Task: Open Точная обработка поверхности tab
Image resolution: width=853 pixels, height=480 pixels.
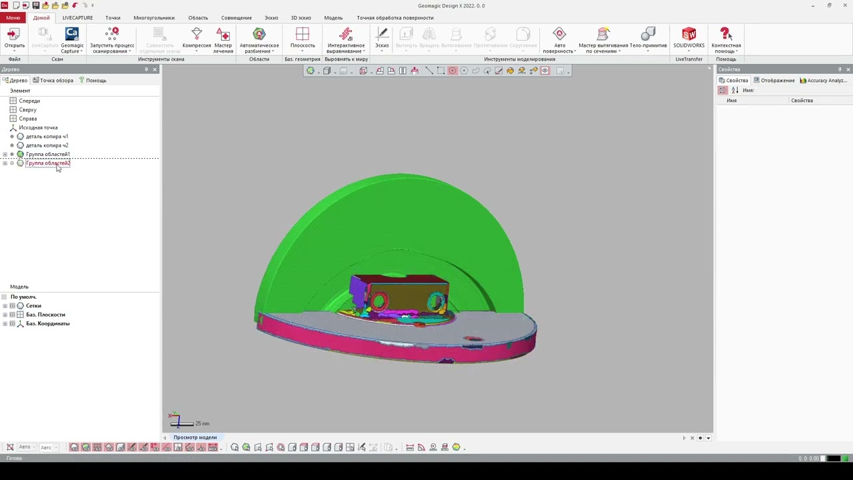Action: click(395, 18)
